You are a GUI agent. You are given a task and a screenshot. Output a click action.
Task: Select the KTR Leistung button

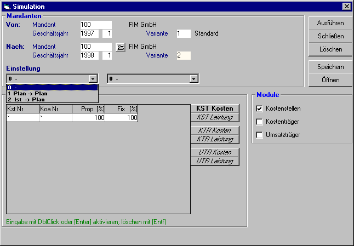215,139
